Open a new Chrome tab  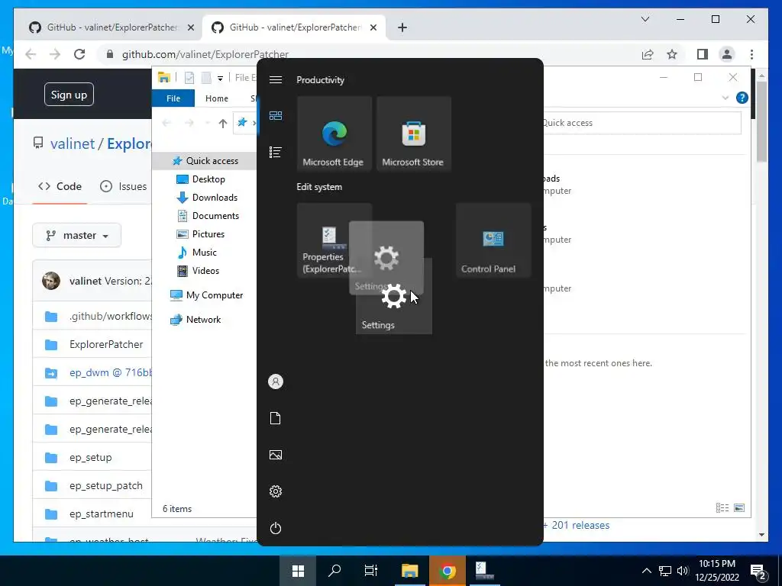402,27
